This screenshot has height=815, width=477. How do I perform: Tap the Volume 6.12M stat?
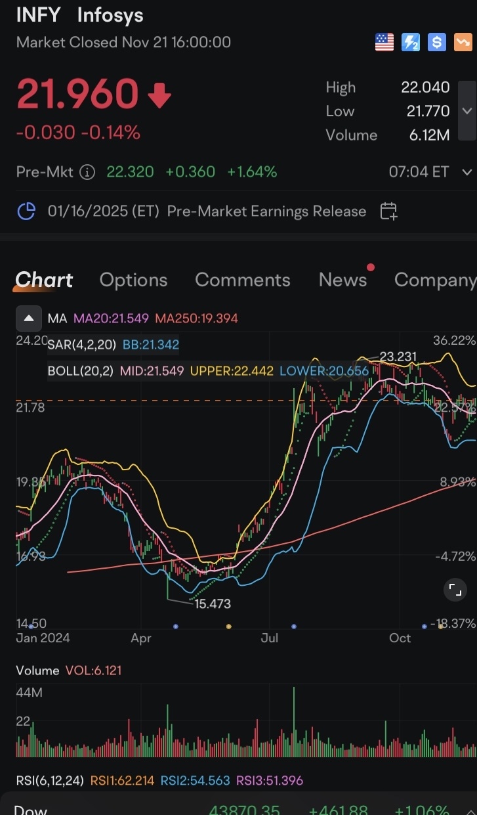click(388, 135)
